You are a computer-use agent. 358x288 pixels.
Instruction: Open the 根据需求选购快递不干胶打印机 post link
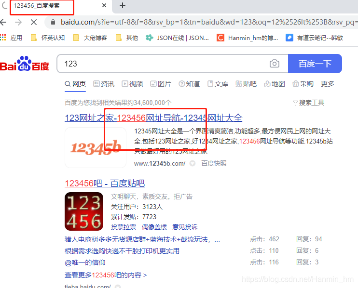pyautogui.click(x=122, y=251)
